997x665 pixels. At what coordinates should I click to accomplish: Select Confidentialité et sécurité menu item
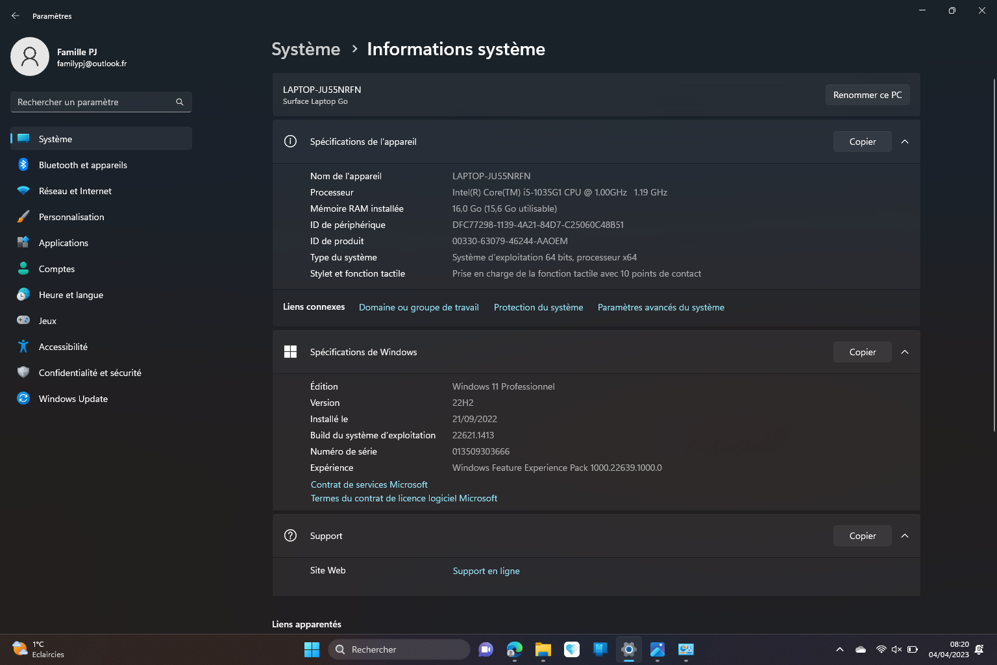90,373
